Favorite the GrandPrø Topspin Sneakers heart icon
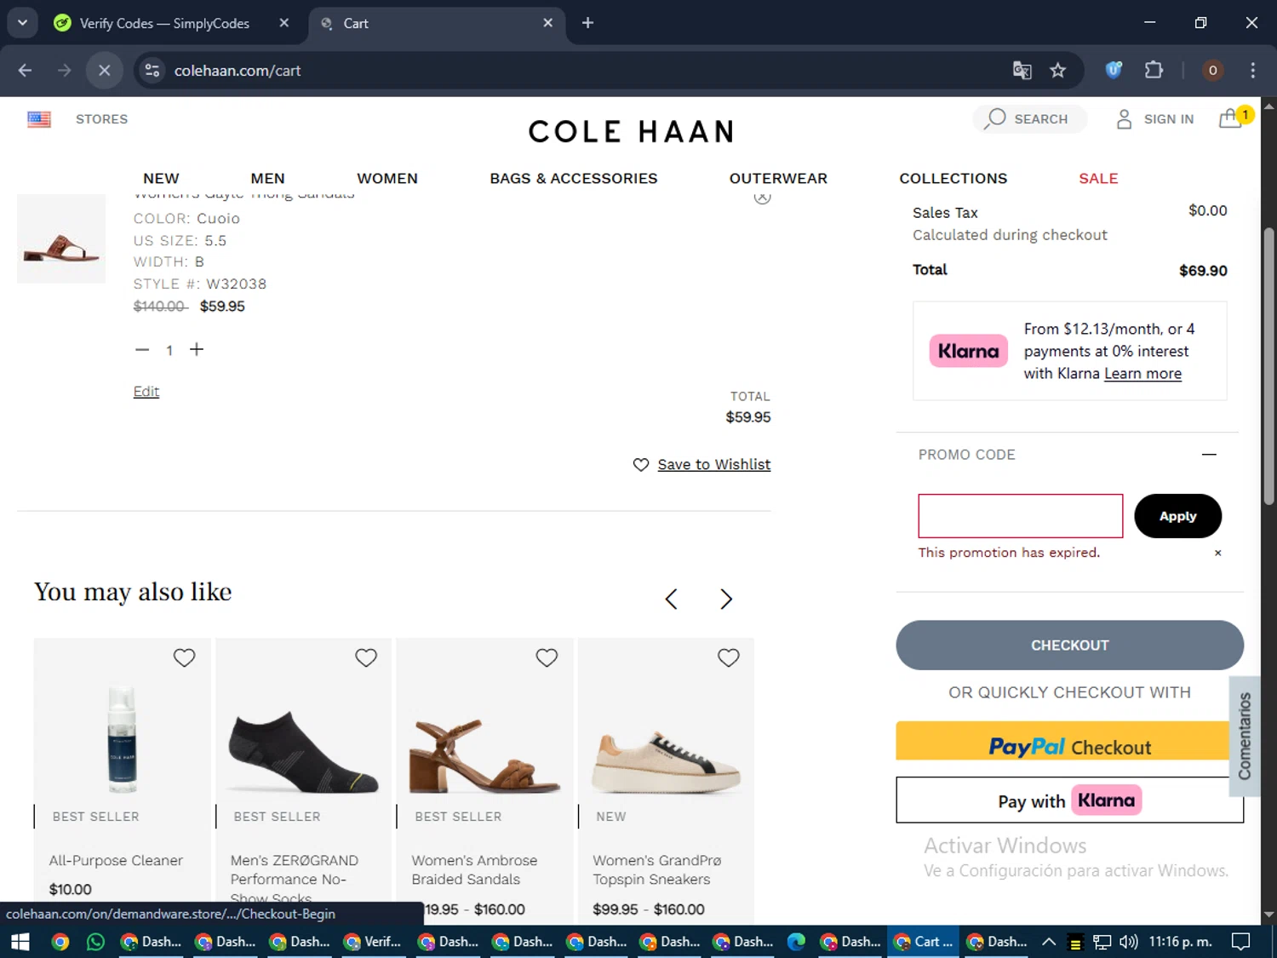This screenshot has width=1277, height=958. [x=729, y=657]
